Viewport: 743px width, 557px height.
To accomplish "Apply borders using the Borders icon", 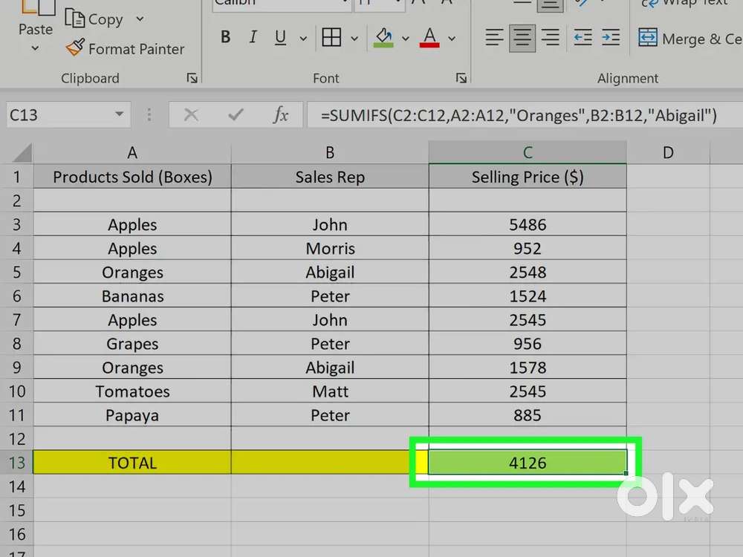I will (x=332, y=37).
